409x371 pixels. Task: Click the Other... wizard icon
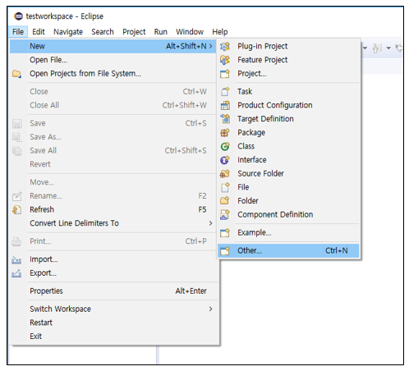click(x=225, y=250)
